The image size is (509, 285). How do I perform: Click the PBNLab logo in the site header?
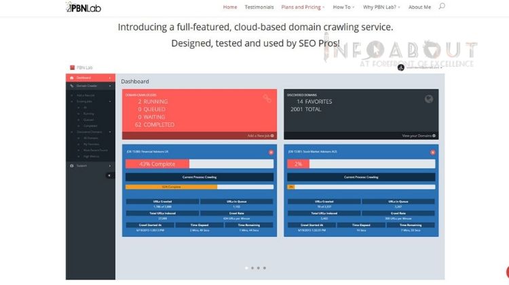pos(83,7)
